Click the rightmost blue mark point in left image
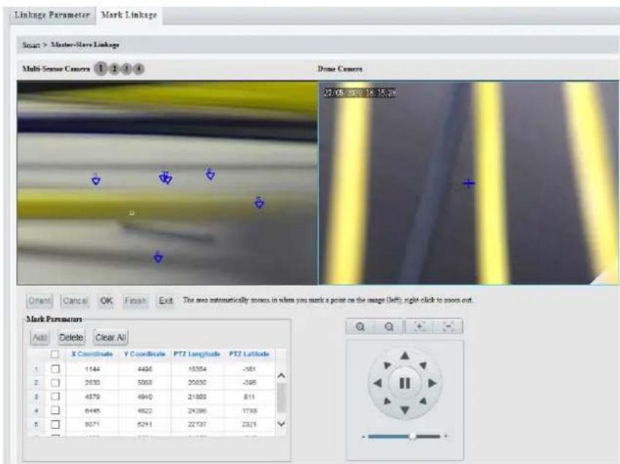The height and width of the screenshot is (464, 620). pyautogui.click(x=259, y=202)
